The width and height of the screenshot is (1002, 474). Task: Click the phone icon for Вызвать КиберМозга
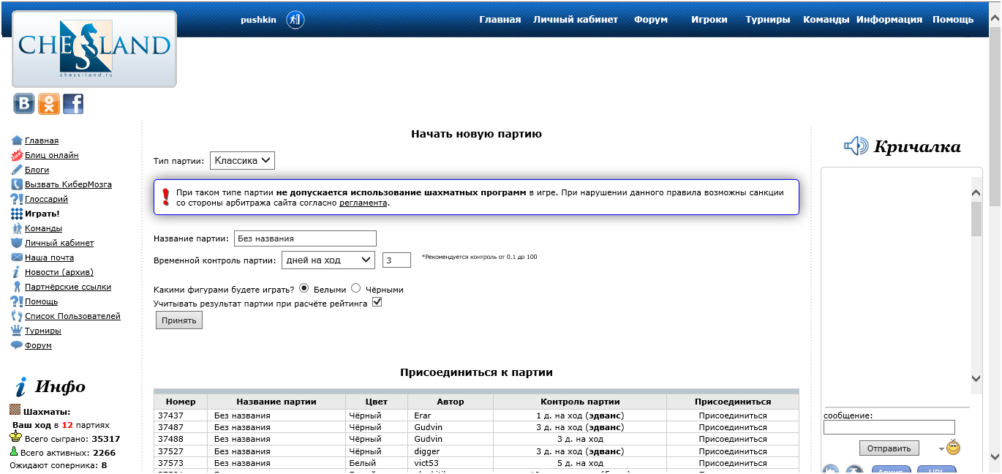tap(17, 184)
